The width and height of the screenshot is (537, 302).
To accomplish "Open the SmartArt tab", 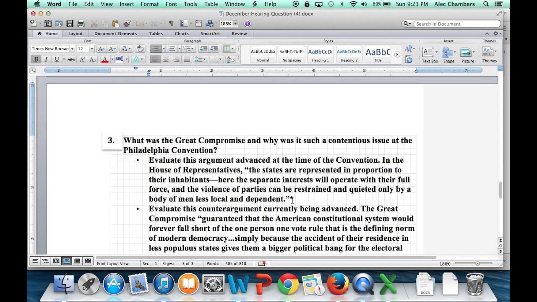I will tap(210, 34).
